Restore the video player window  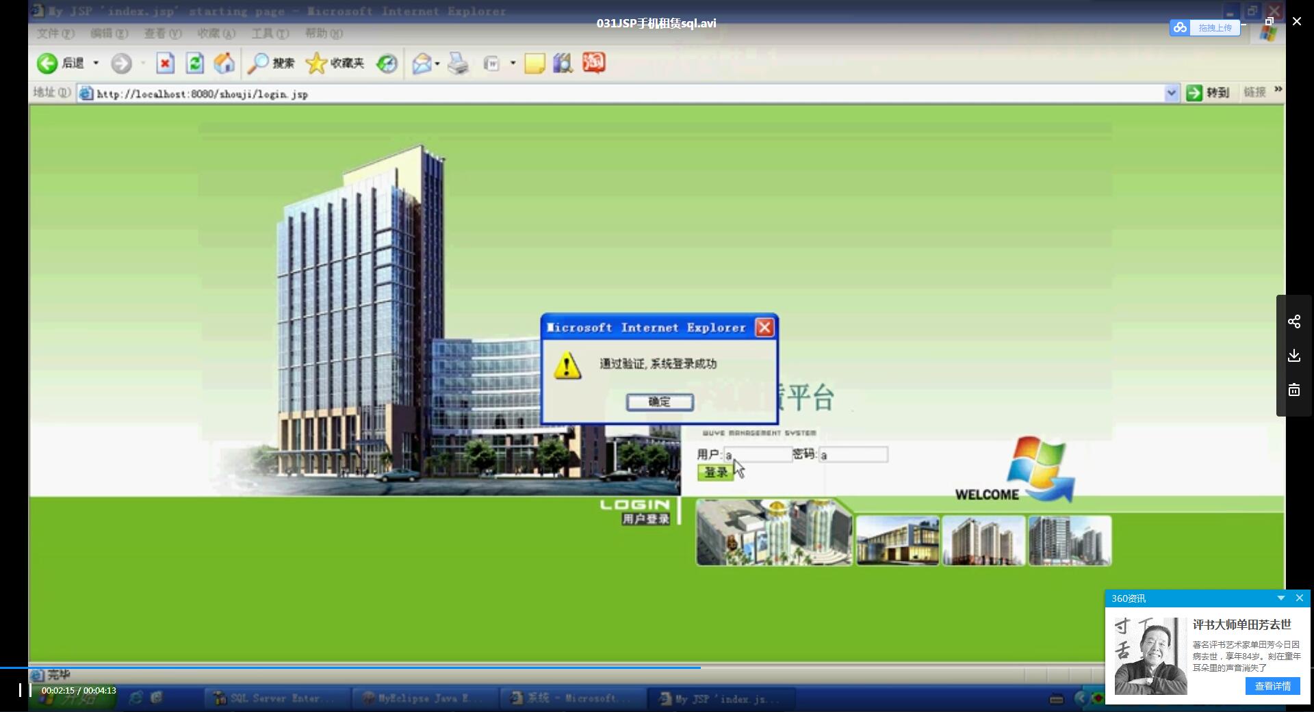click(x=1269, y=22)
